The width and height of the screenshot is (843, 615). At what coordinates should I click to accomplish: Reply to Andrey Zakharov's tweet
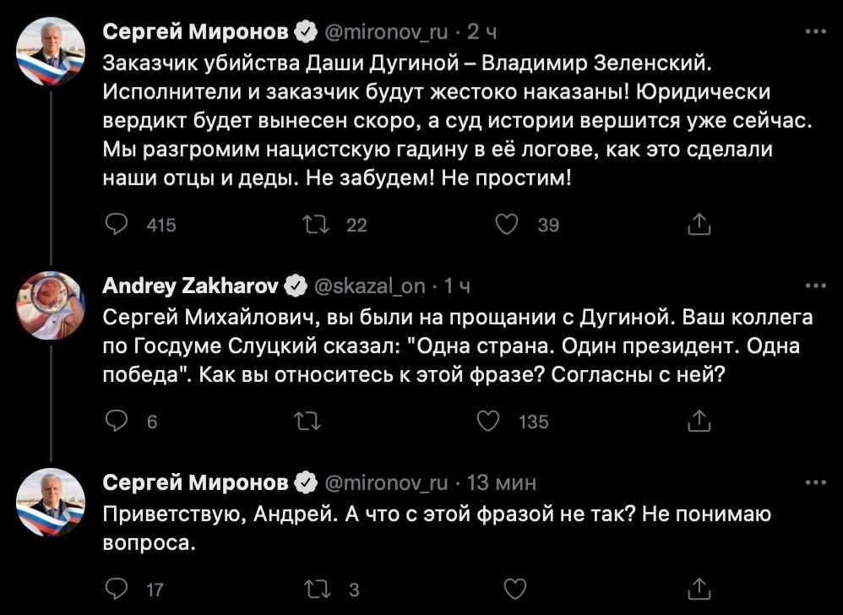click(117, 420)
